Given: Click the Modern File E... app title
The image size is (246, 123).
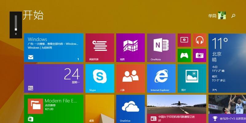Looking at the screenshot, I should click(x=61, y=101).
